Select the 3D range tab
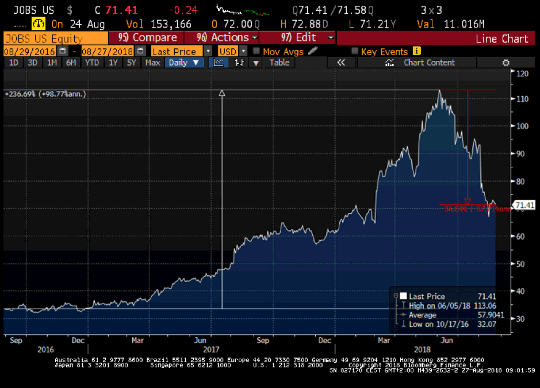Viewport: 540px width, 388px height. point(33,63)
